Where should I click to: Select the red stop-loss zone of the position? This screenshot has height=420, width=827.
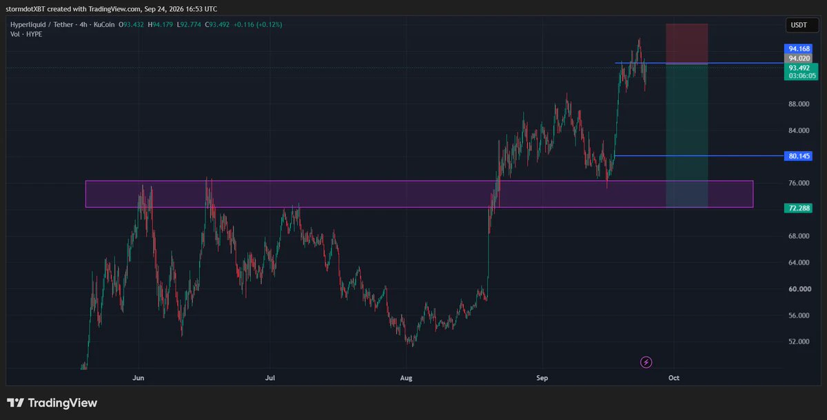point(686,43)
